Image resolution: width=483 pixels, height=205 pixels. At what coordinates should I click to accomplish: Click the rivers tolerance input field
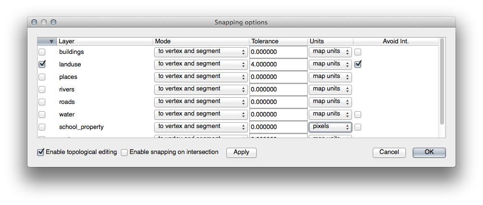pyautogui.click(x=278, y=90)
